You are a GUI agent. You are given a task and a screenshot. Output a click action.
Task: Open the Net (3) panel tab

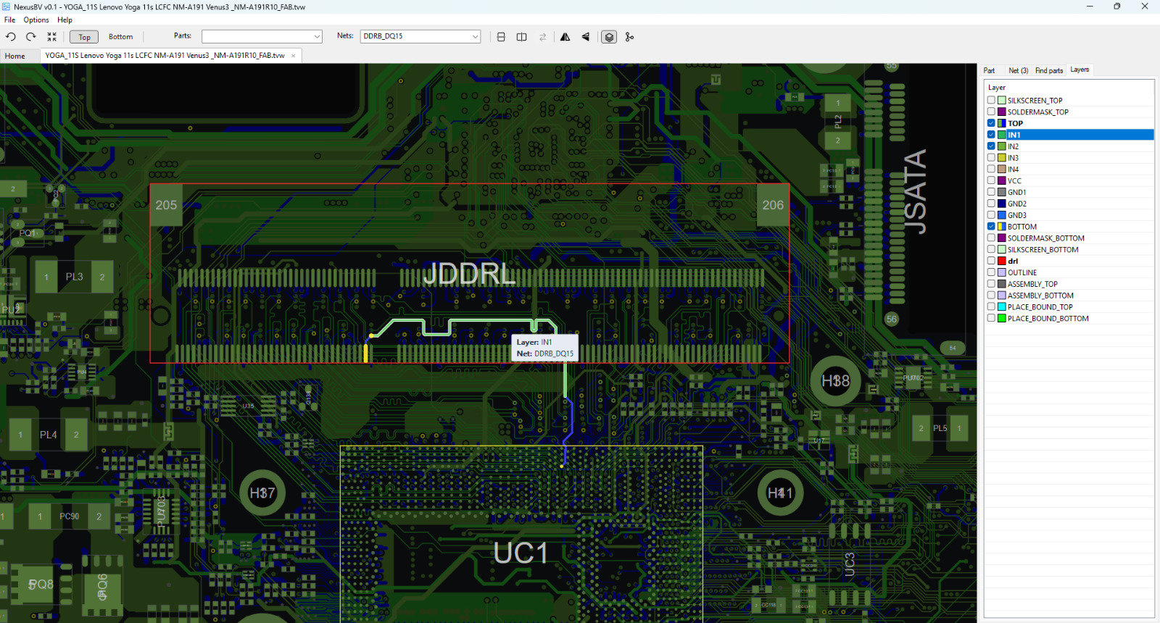point(1018,70)
